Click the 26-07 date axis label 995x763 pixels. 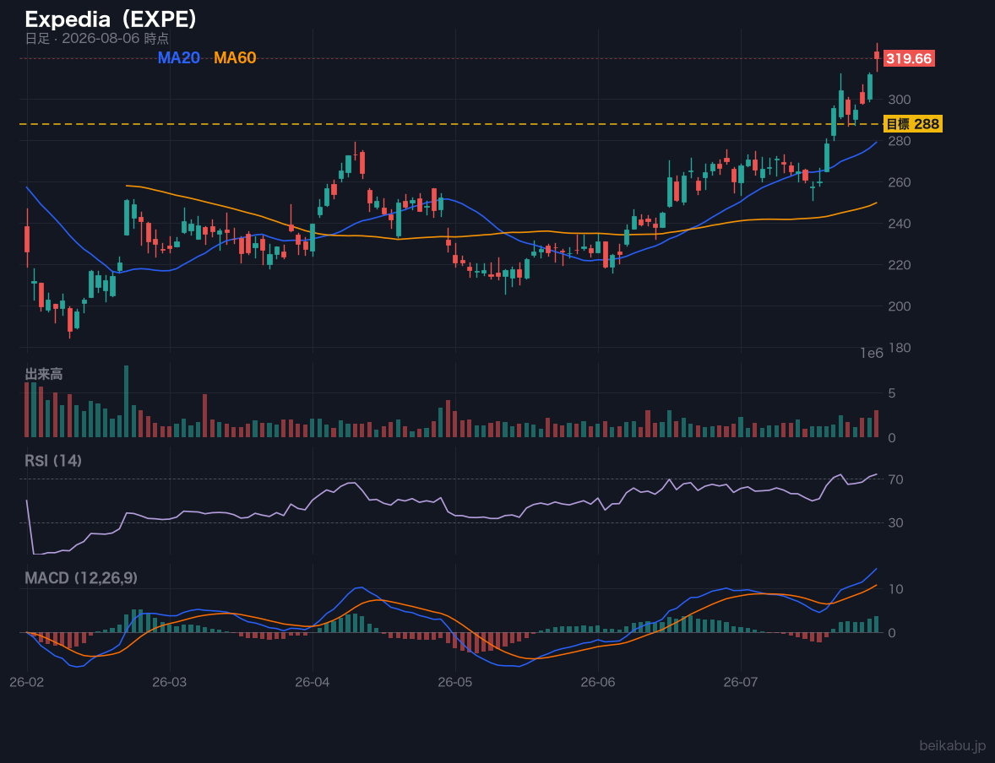point(741,683)
